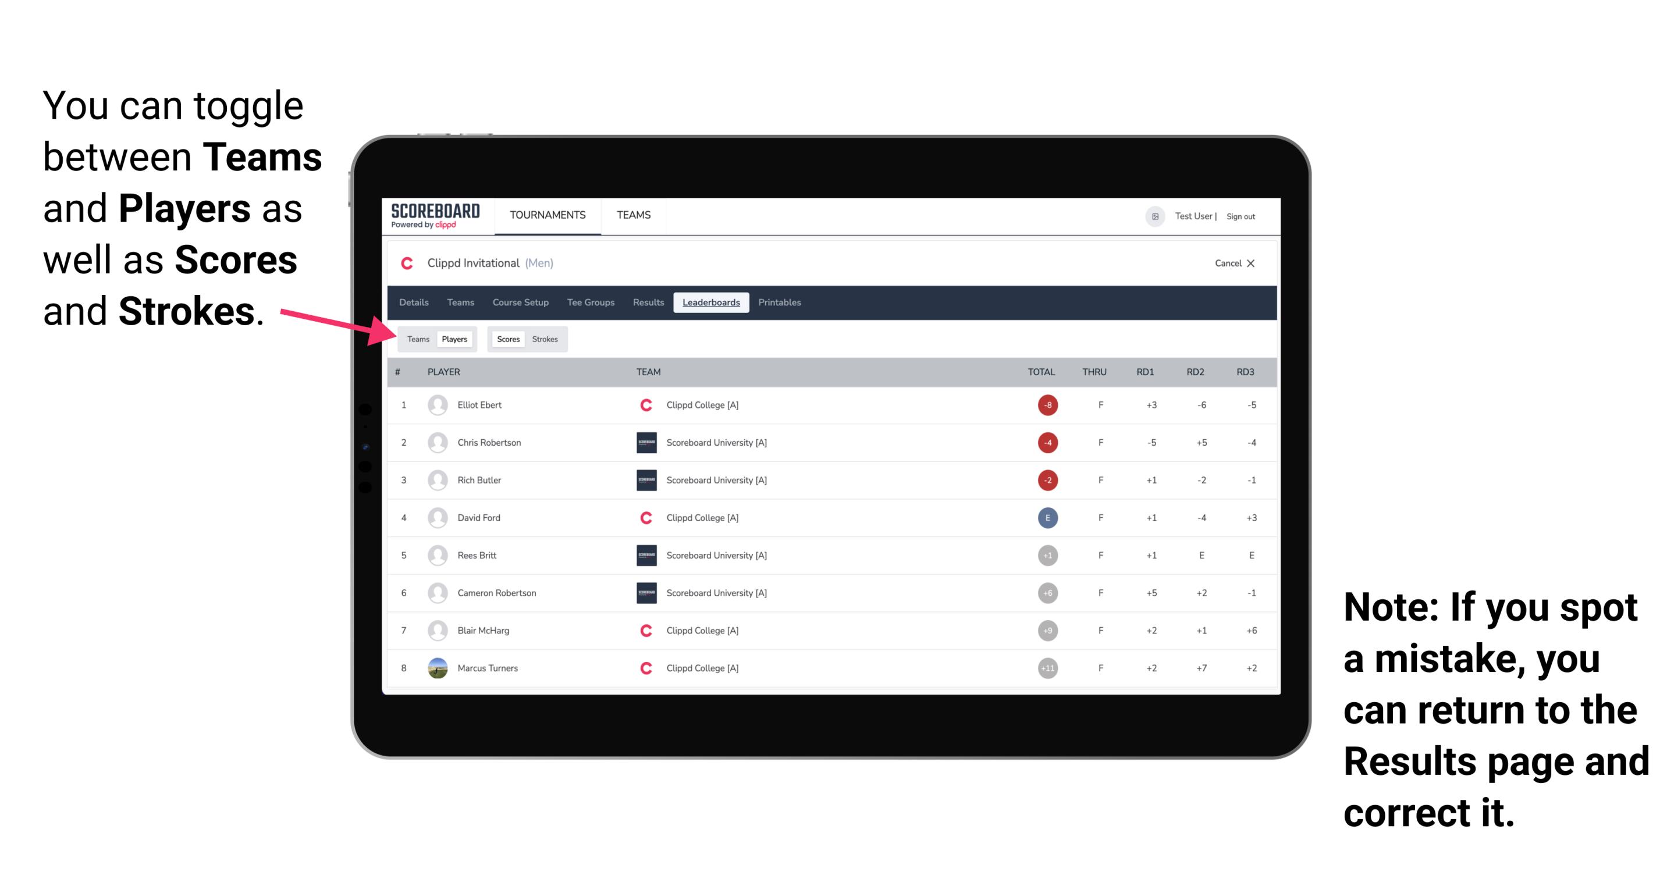The height and width of the screenshot is (893, 1660).
Task: Select the Printables tab
Action: (780, 303)
